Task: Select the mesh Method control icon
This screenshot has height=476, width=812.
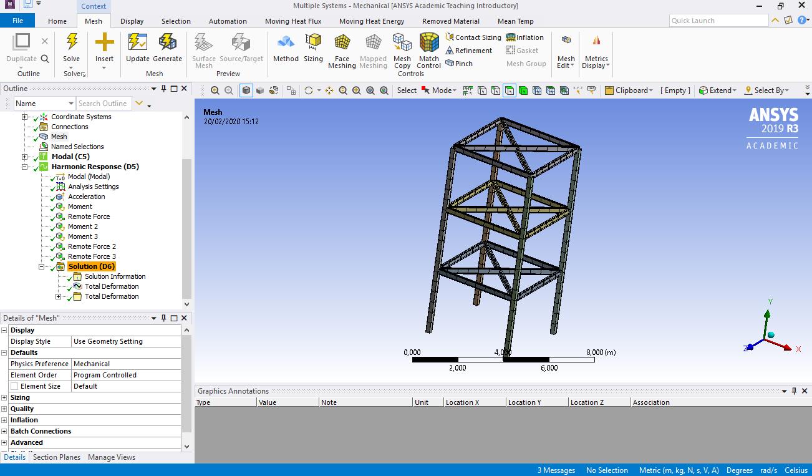Action: (x=286, y=42)
